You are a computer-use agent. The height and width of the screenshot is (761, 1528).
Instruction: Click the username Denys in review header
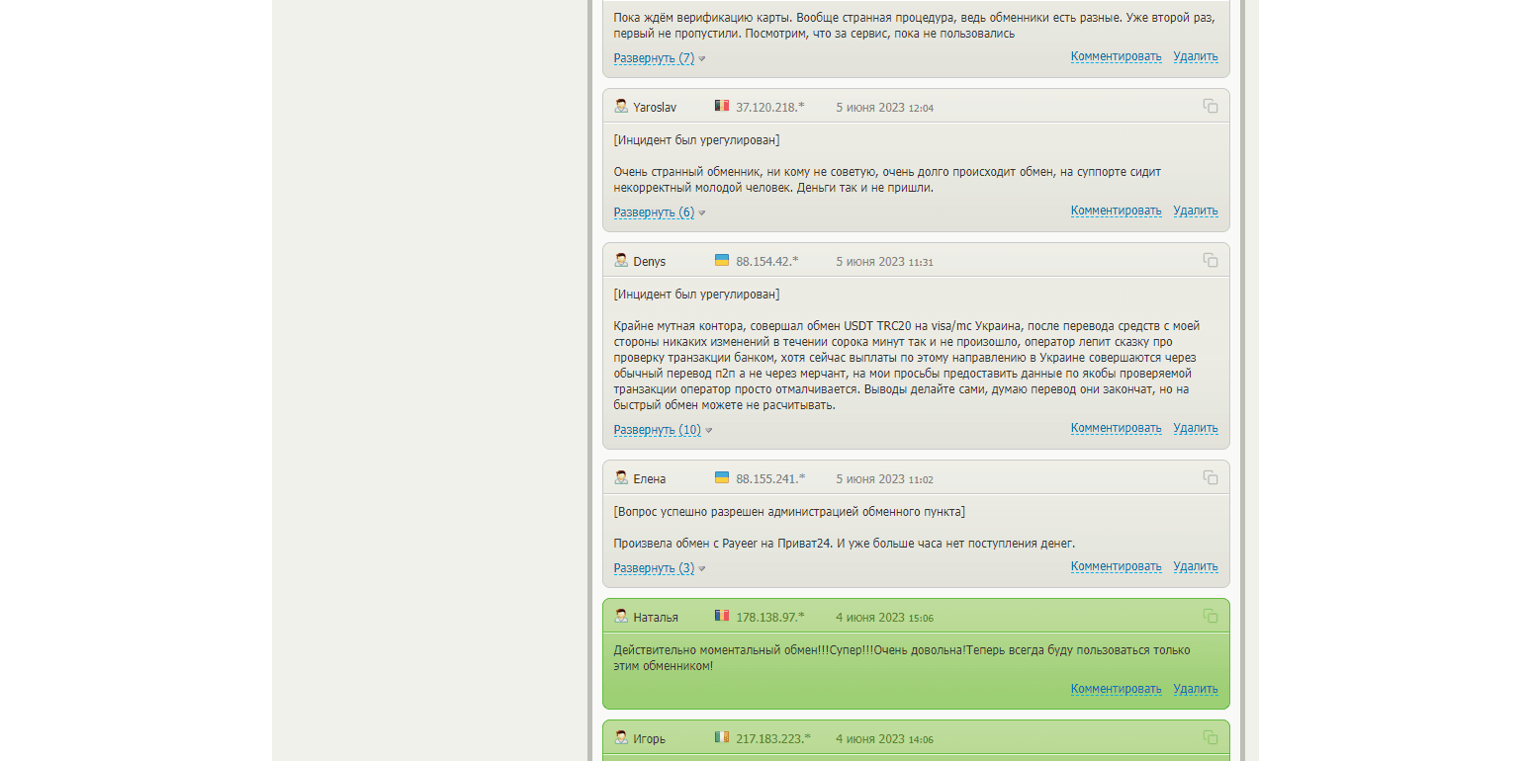tap(649, 262)
